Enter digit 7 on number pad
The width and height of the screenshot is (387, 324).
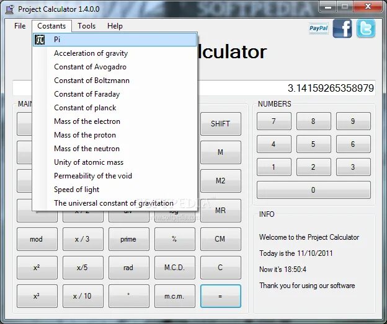(x=274, y=121)
